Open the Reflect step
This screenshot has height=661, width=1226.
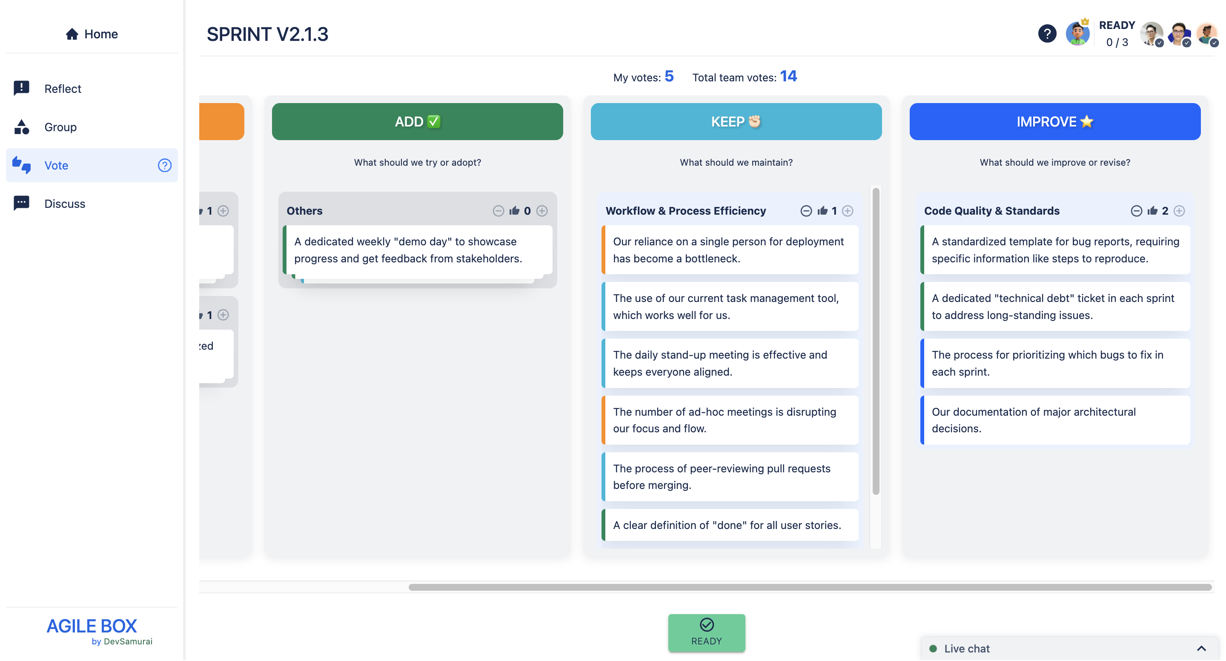tap(62, 89)
